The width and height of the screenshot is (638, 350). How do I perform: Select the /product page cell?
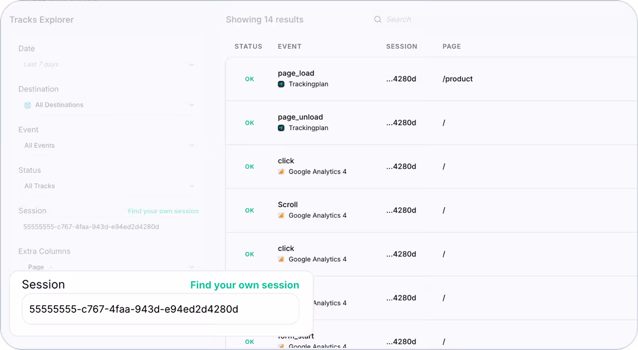457,79
